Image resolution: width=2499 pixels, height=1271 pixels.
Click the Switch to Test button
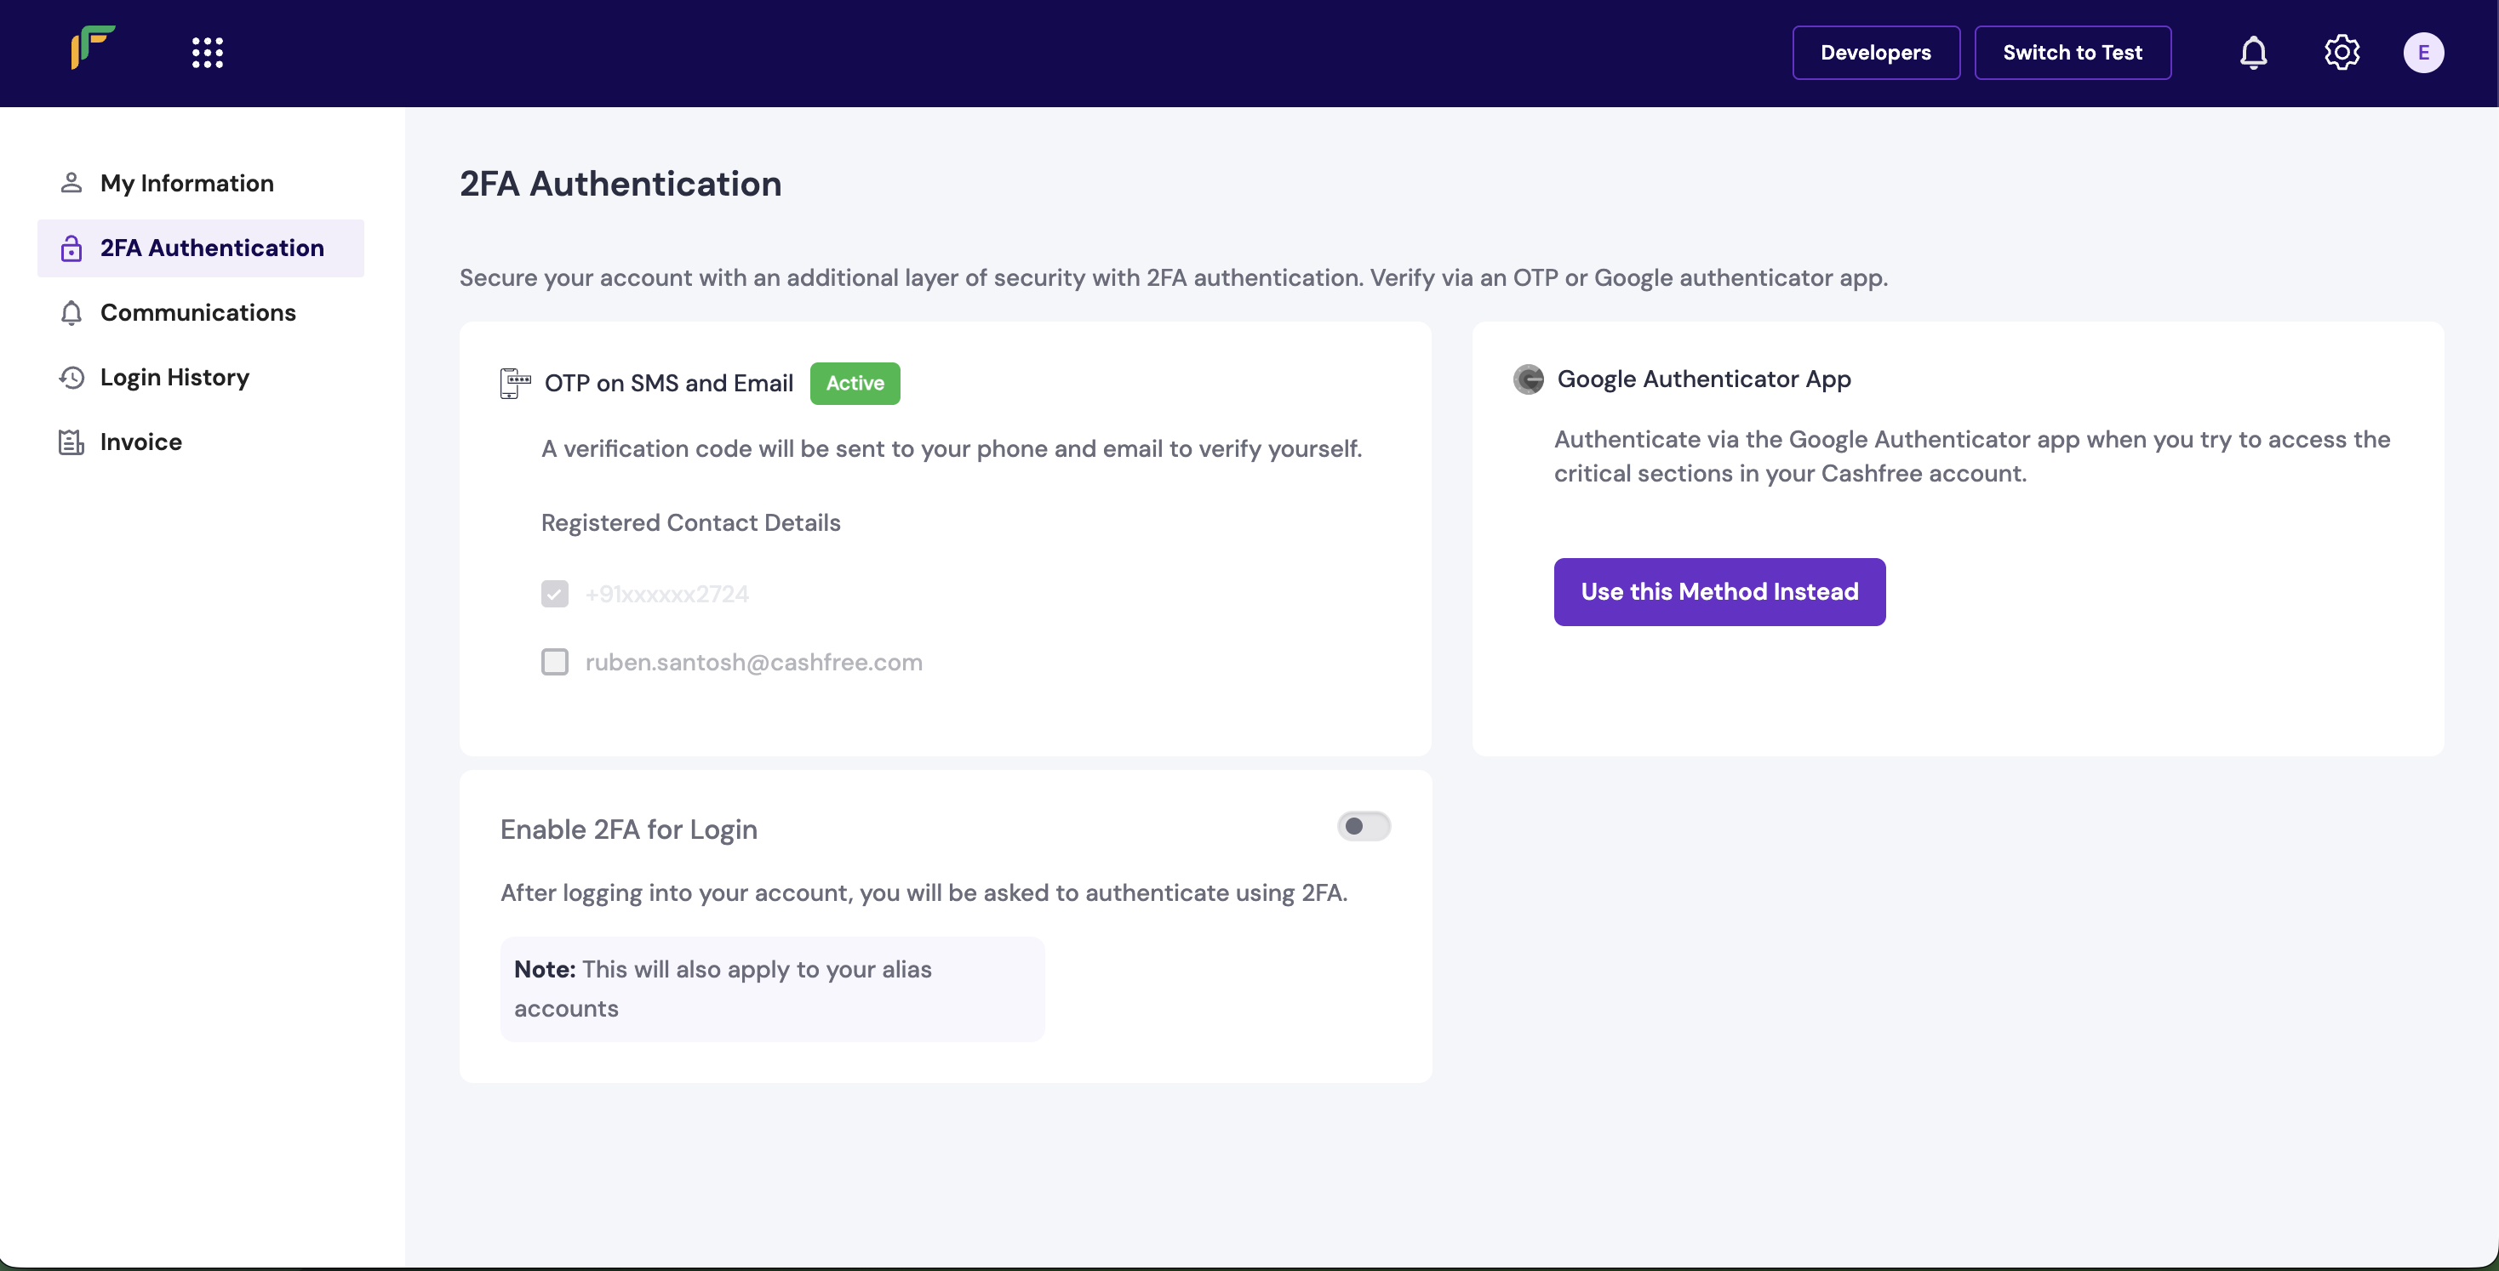pos(2073,53)
